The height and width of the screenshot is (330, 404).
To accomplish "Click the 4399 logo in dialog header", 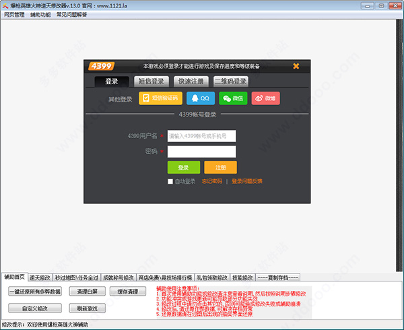I will coord(101,66).
